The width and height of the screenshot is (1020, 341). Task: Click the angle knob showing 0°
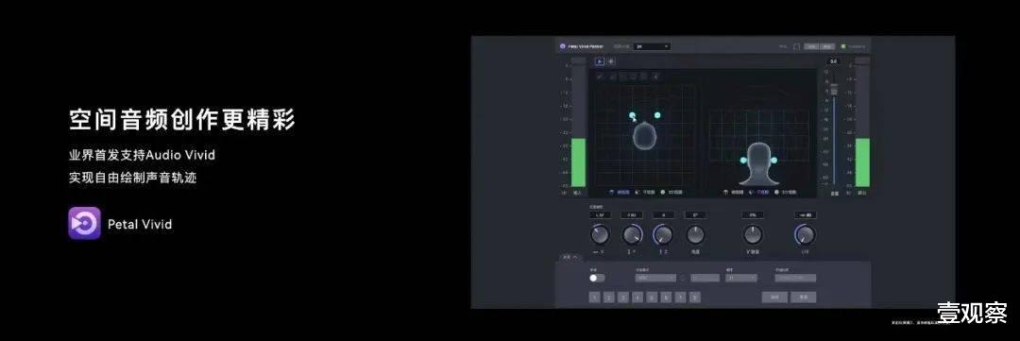pos(695,235)
